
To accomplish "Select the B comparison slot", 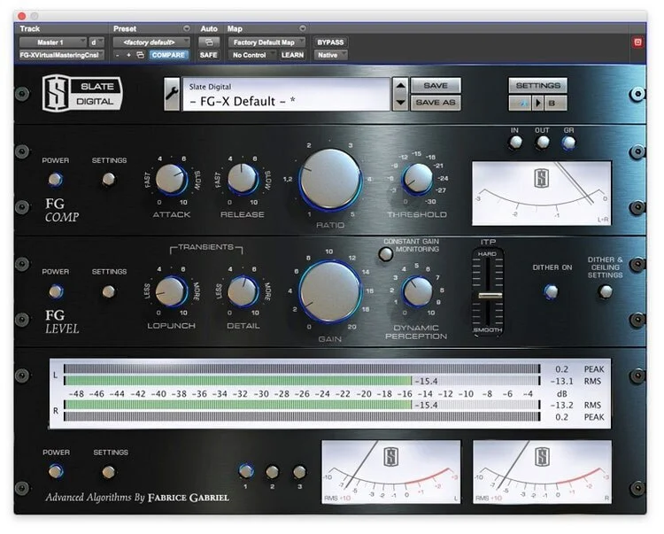I will pos(555,103).
